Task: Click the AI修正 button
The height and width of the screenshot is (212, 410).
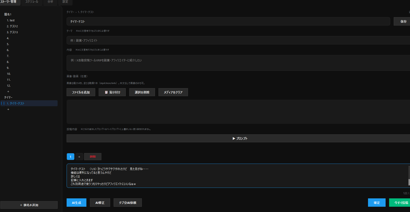Action: point(100,202)
